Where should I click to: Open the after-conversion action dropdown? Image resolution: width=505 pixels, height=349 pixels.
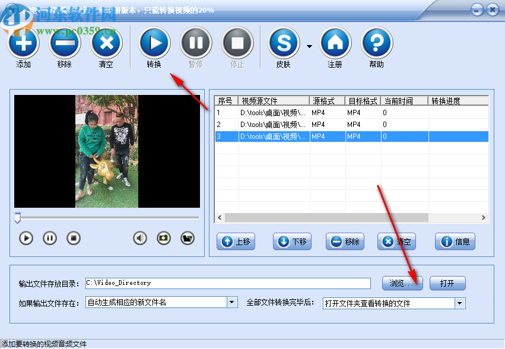tap(459, 303)
